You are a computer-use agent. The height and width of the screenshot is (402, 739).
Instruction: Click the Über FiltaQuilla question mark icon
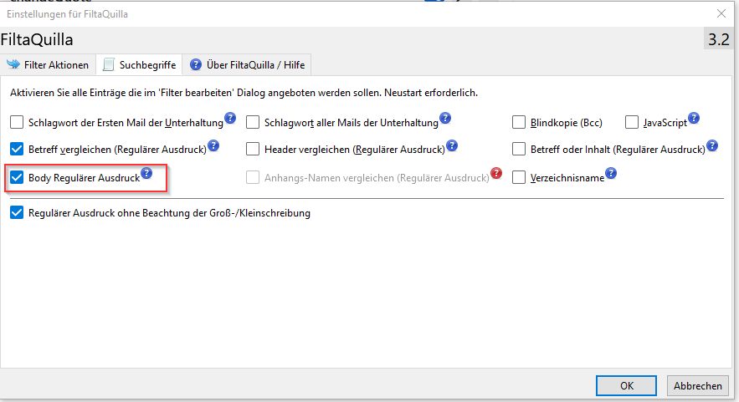click(196, 64)
